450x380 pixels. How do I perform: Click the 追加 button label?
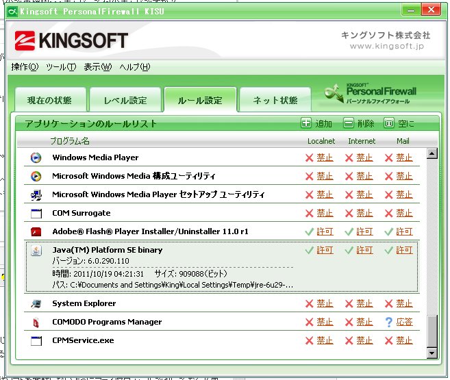coord(324,124)
